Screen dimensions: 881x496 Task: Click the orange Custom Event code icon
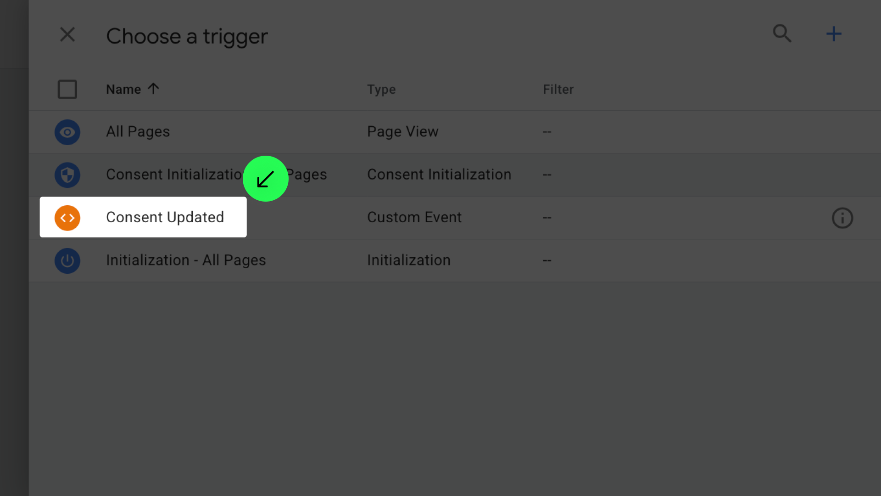pyautogui.click(x=67, y=218)
